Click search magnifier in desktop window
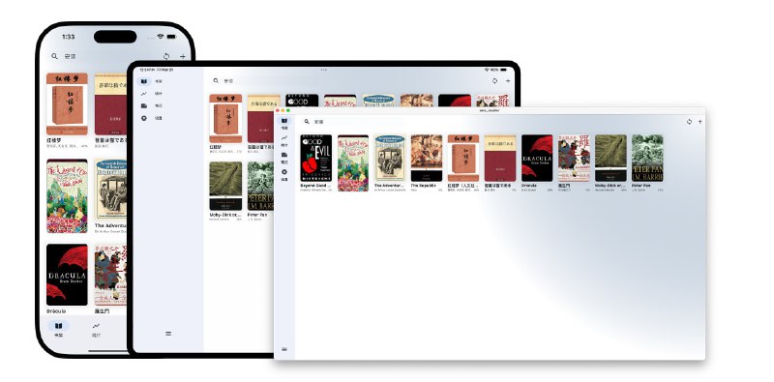 [307, 122]
